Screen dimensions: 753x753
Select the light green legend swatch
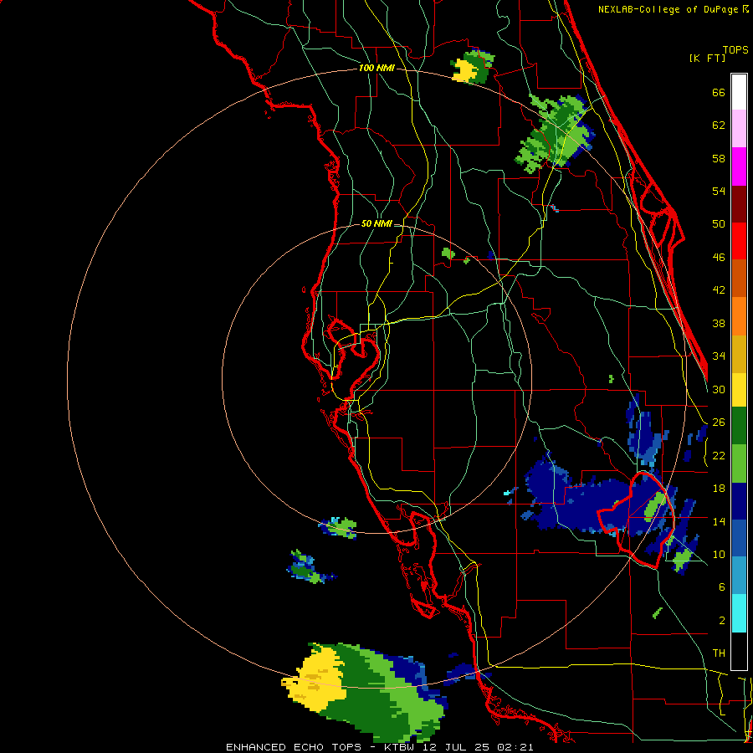pyautogui.click(x=739, y=464)
